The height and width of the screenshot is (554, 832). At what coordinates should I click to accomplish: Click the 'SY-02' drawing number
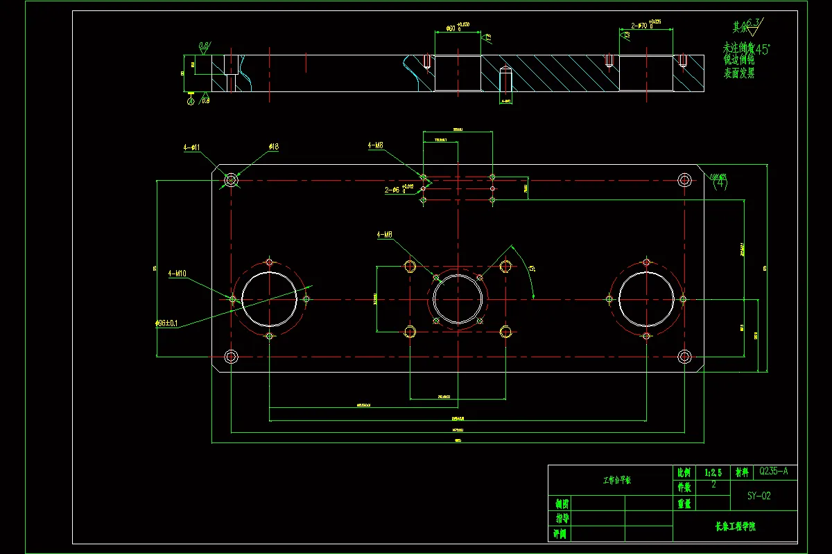point(759,496)
